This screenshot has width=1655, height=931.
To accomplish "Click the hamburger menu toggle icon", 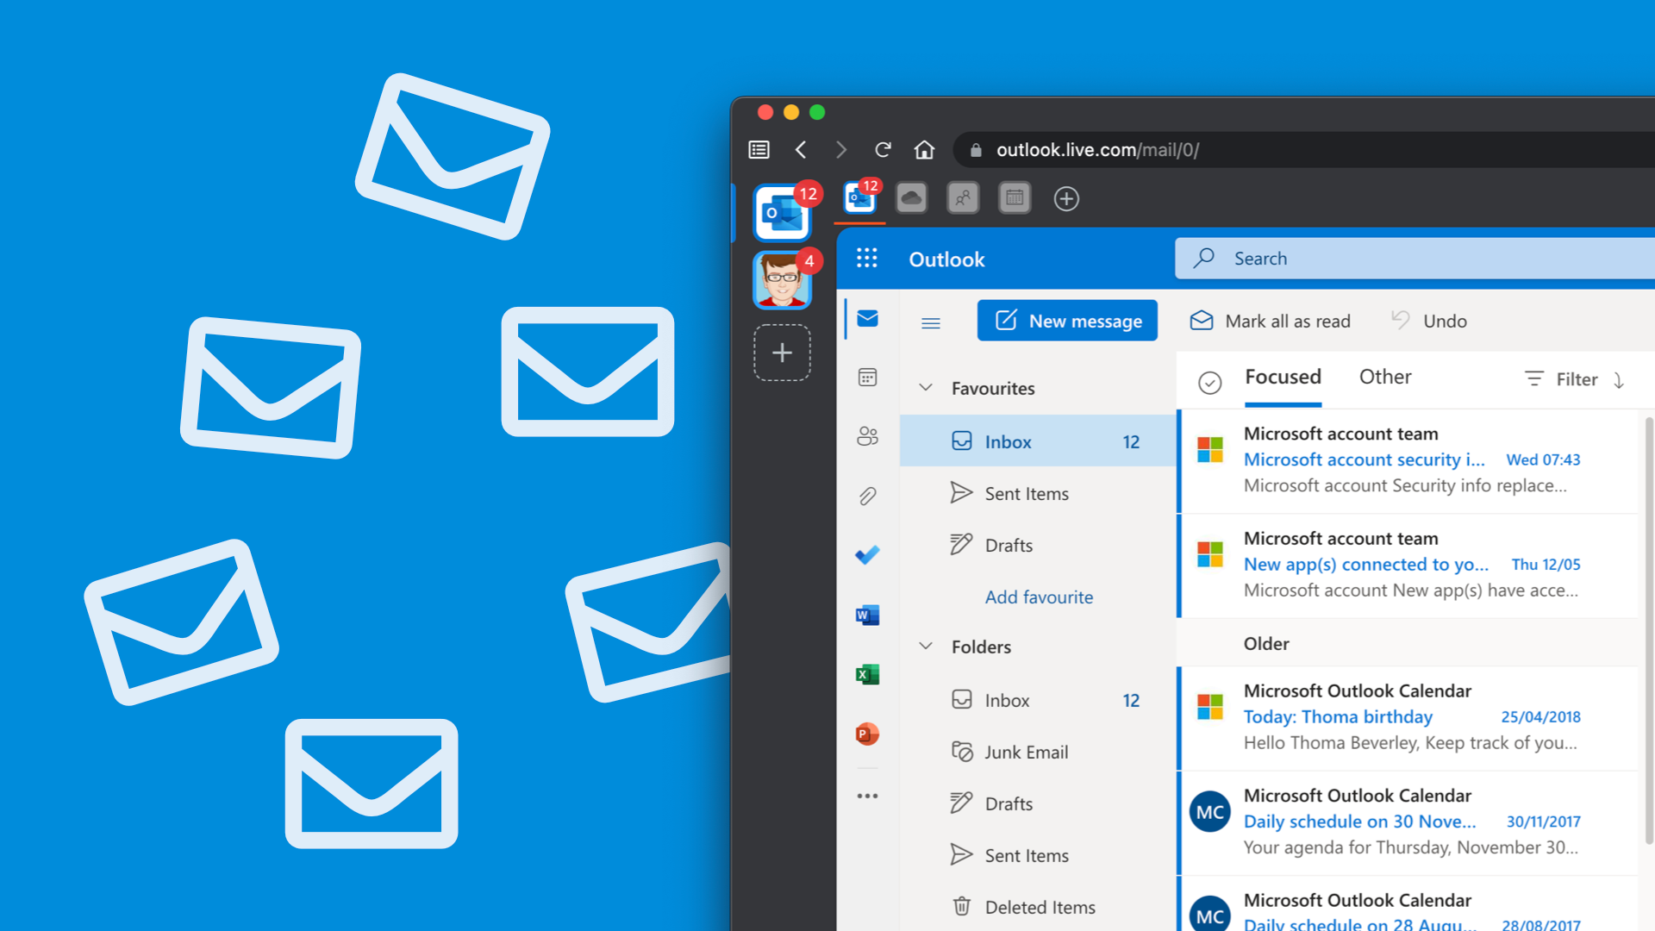I will (x=930, y=322).
